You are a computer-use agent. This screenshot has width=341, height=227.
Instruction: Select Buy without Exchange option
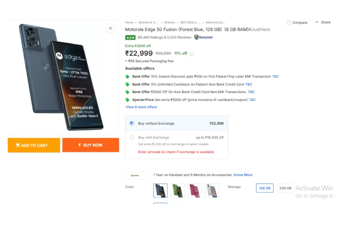point(132,123)
